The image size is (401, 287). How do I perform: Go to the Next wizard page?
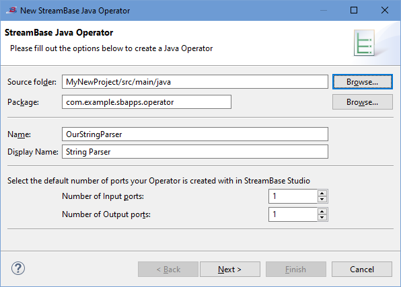[x=230, y=269]
